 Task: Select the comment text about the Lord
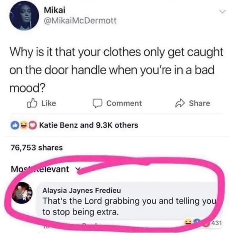pos(129,206)
